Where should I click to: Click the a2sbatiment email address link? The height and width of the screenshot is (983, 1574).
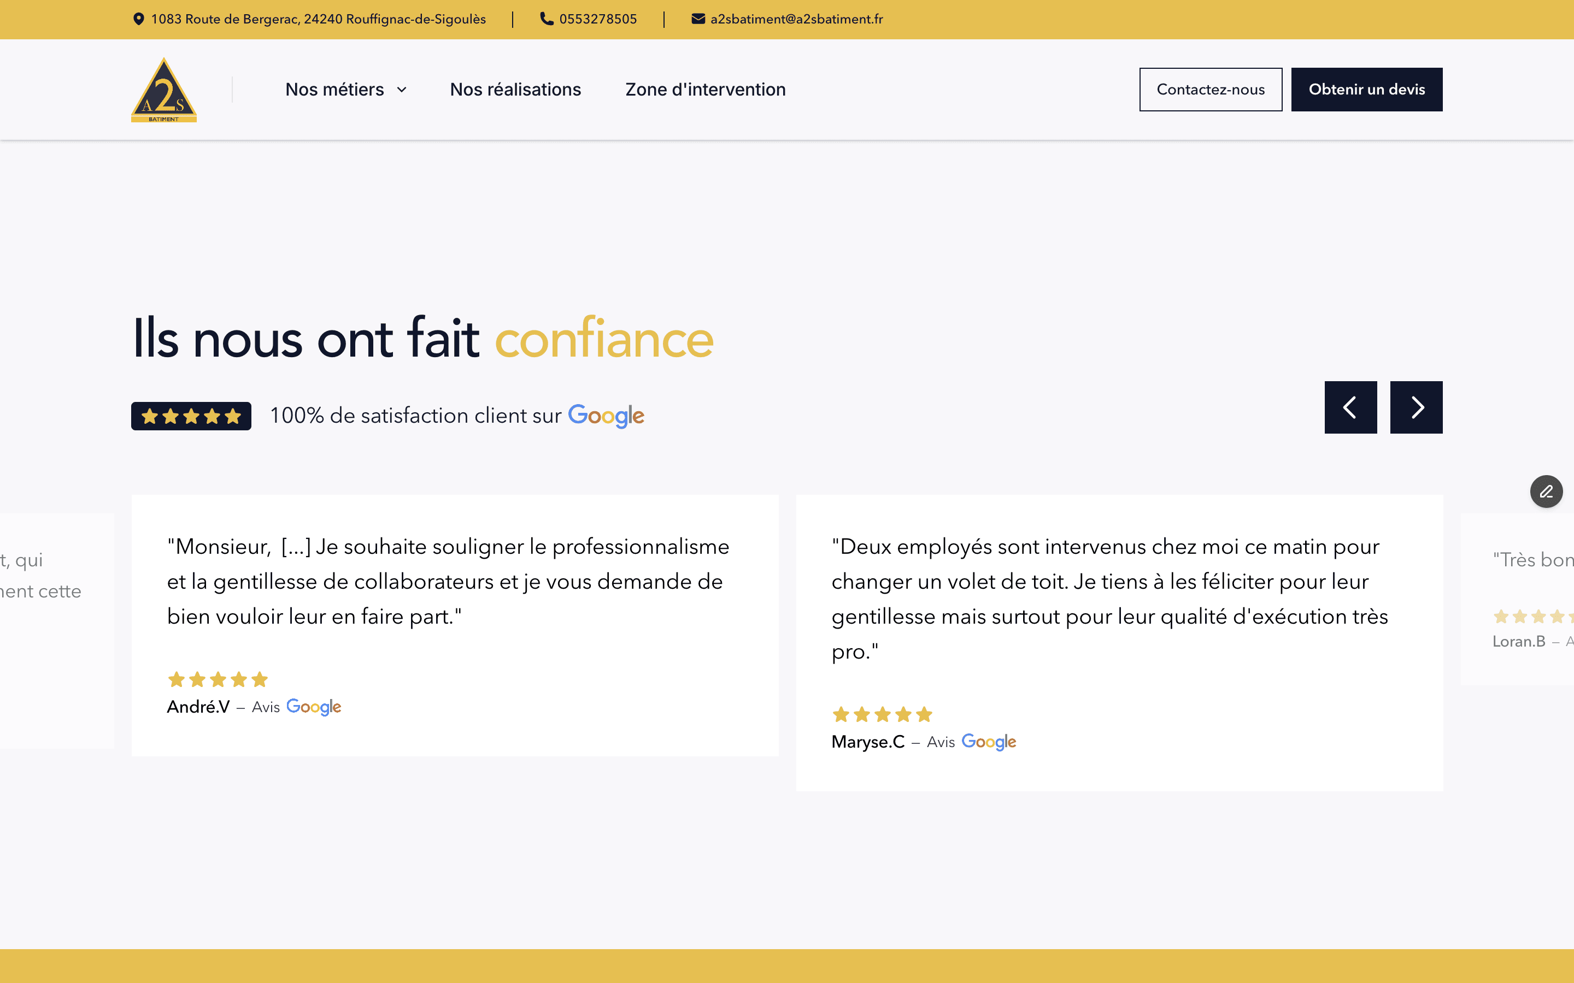coord(796,19)
